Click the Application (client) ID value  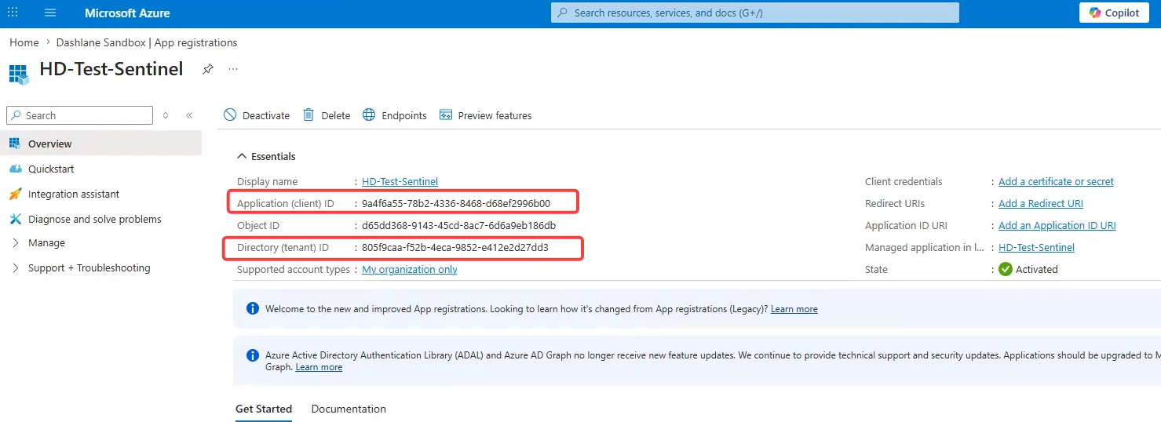[456, 203]
